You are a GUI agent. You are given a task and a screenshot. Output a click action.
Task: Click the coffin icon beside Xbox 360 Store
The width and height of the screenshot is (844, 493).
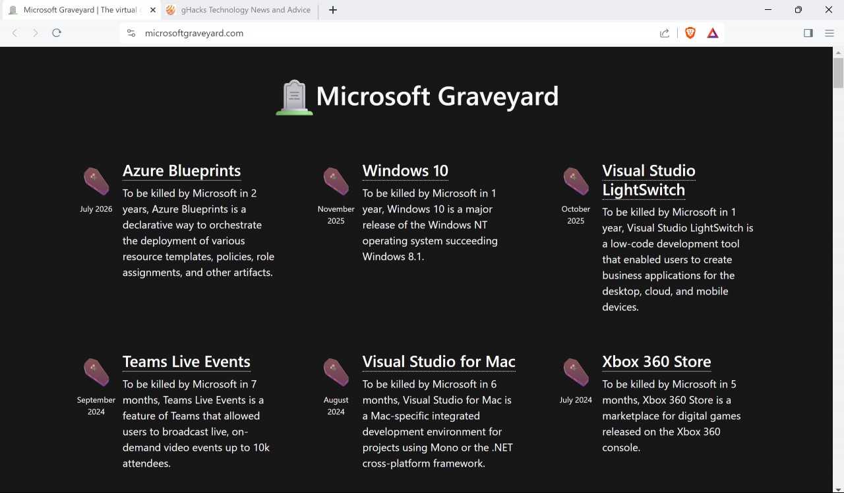coord(576,372)
